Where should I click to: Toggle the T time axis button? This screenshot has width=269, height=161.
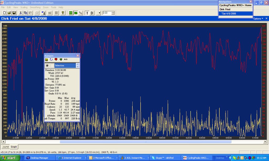[87, 13]
